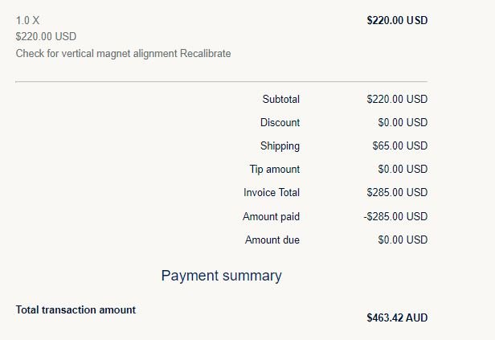The height and width of the screenshot is (340, 495).
Task: Select the -$285.00 USD amount paid value
Action: [x=395, y=216]
